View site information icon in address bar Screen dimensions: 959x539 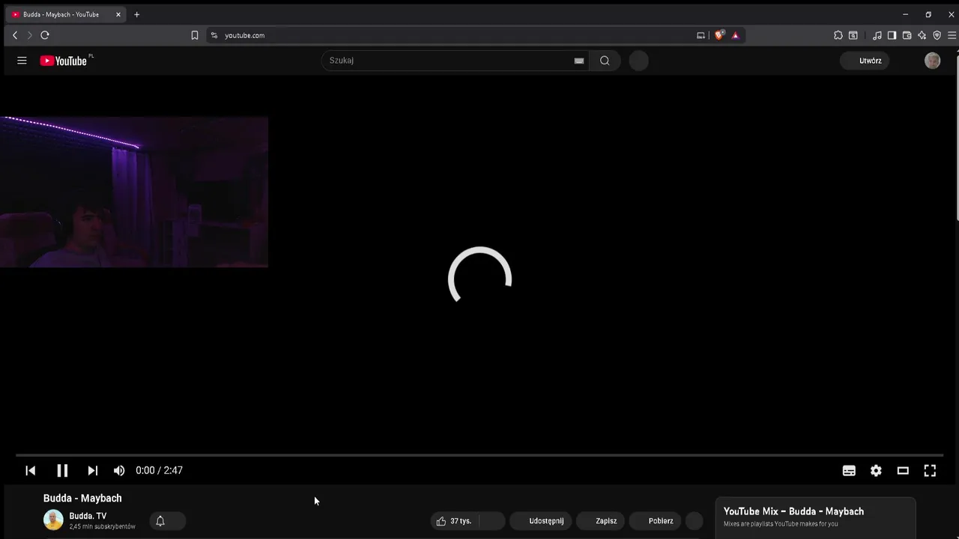click(x=214, y=35)
